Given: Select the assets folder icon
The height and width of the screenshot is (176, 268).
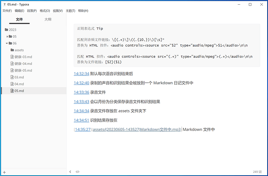Looking at the screenshot, I should (12, 50).
